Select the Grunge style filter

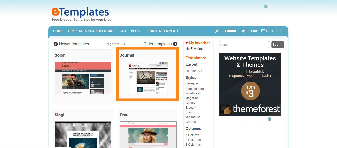pyautogui.click(x=191, y=122)
